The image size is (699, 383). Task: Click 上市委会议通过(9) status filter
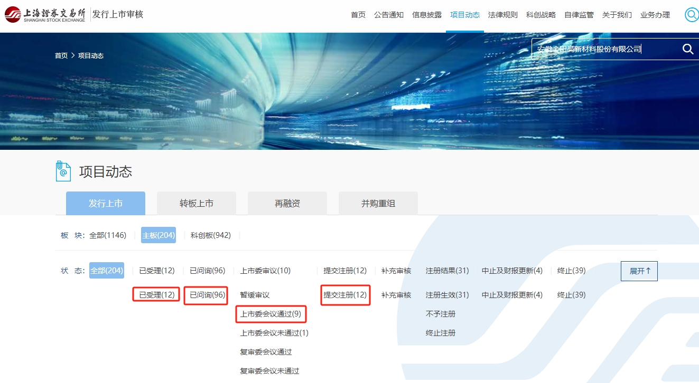tap(271, 314)
